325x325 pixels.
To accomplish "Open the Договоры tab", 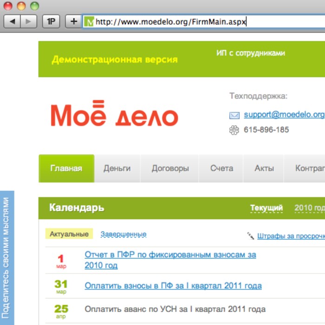I will coord(170,169).
